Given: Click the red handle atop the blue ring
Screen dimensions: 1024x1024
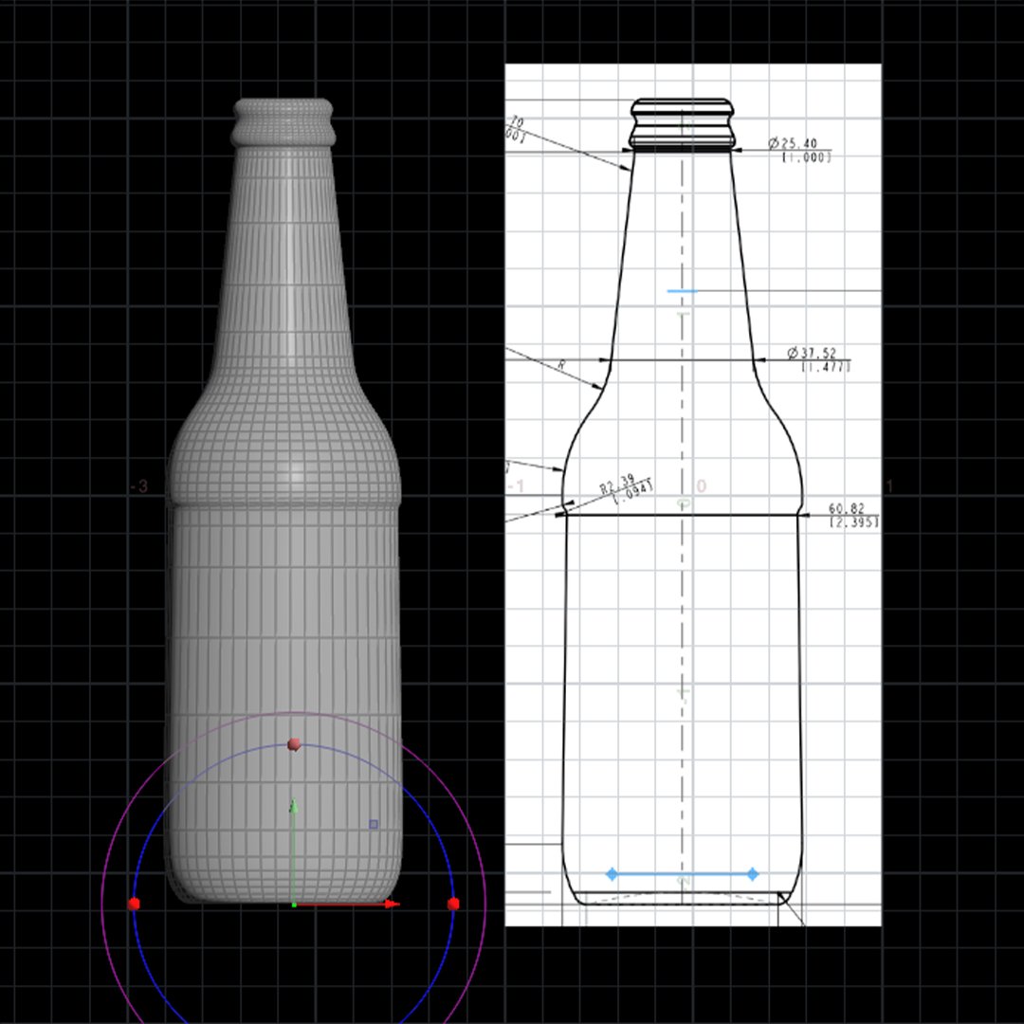Looking at the screenshot, I should pos(294,744).
